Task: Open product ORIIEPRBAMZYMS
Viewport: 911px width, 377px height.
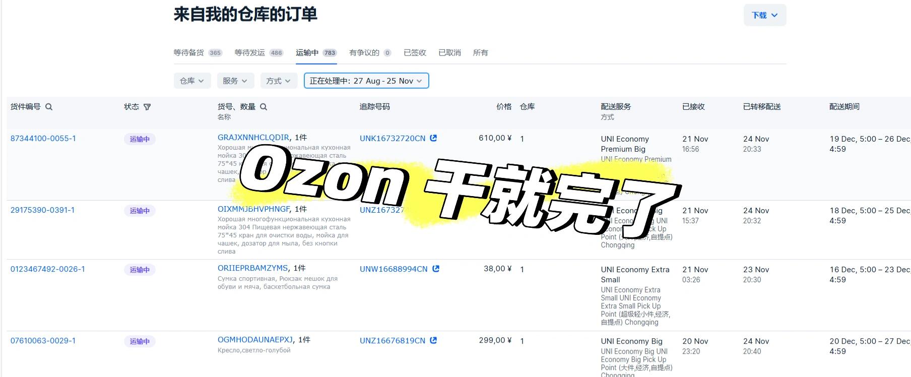Action: coord(253,268)
